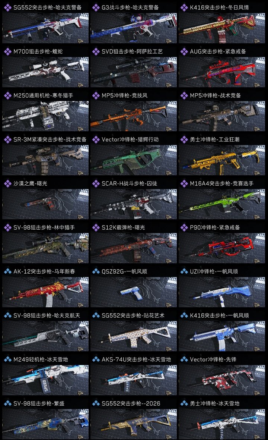The height and width of the screenshot is (440, 268).
Task: Pick the red P90冲锋枪-紧急戒备 skin image
Action: pos(222,248)
